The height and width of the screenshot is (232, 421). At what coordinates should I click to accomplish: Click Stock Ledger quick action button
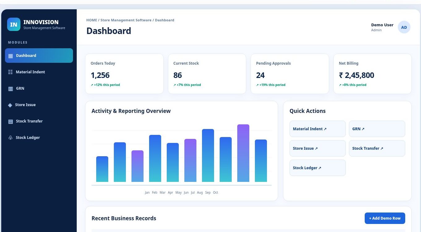tap(317, 168)
